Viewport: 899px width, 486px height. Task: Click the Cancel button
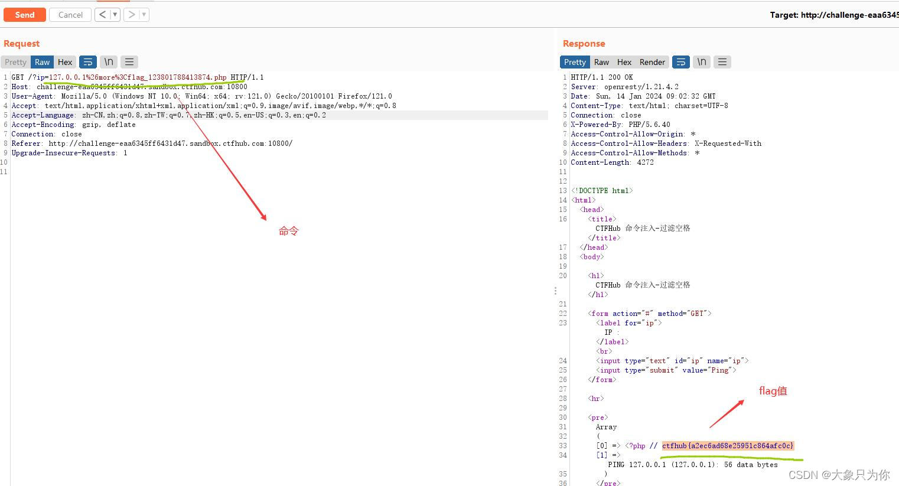(x=70, y=15)
